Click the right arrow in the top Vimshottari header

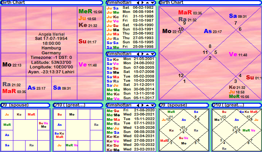pyautogui.click(x=142, y=3)
